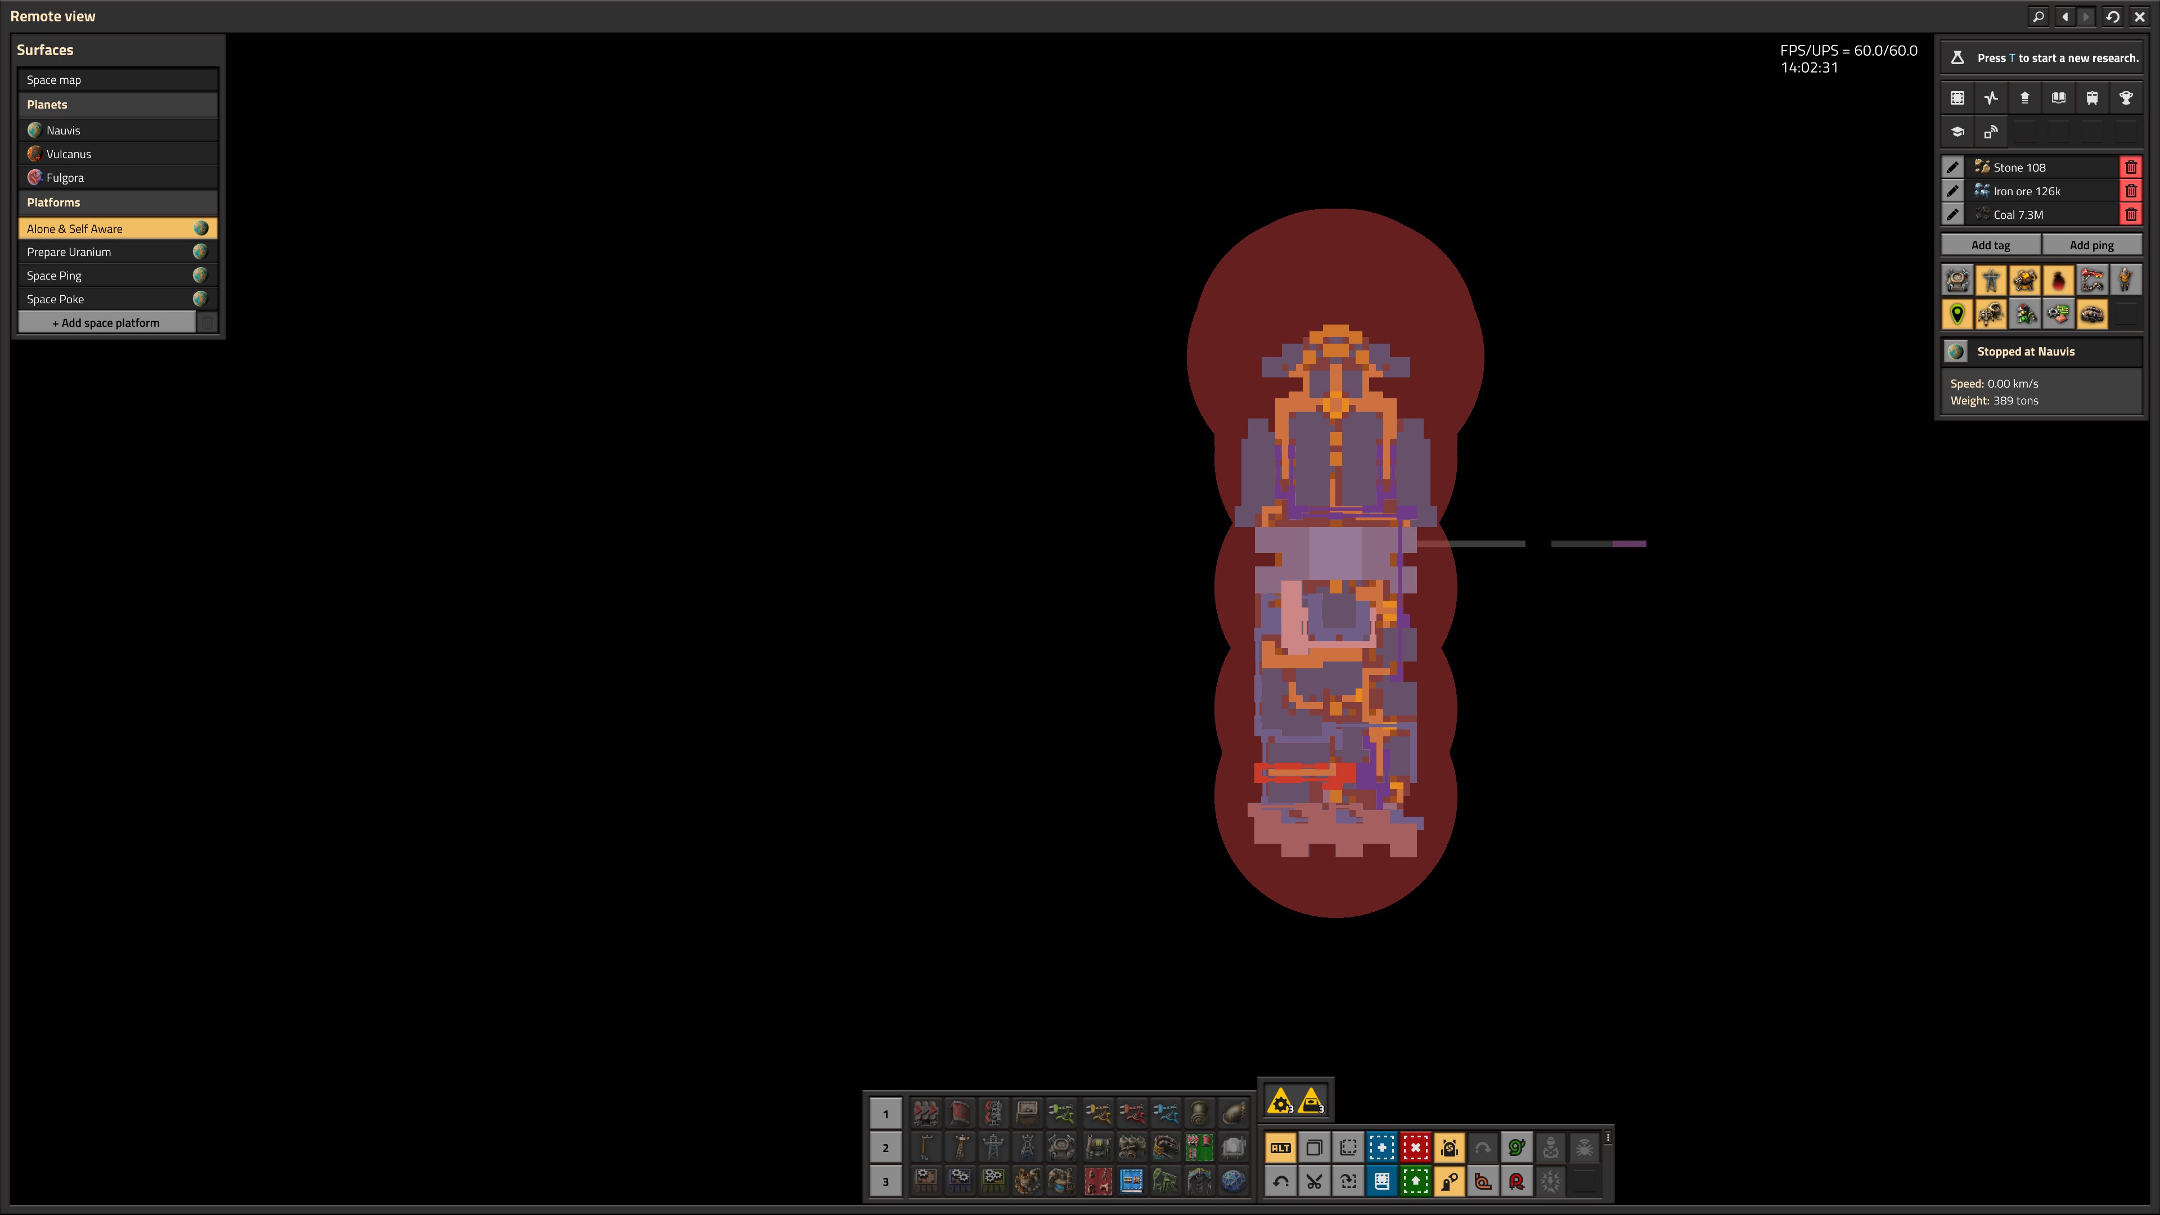Select the Alone & Self Aware platform

tap(118, 228)
